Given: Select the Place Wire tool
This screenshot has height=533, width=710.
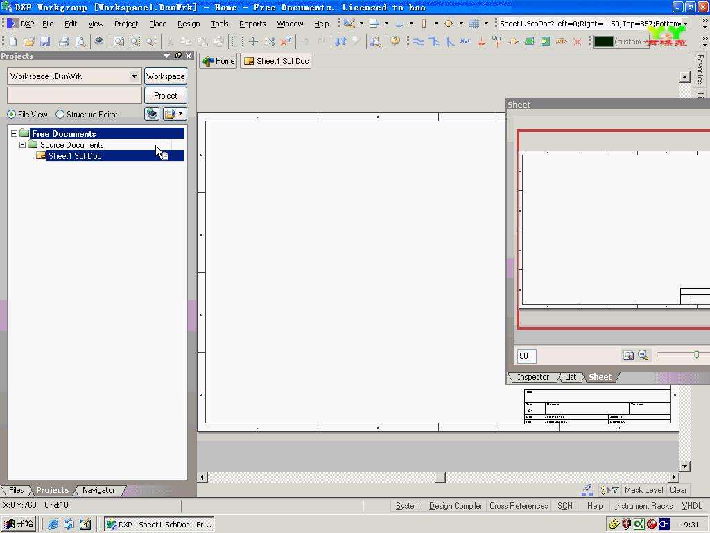Looking at the screenshot, I should click(x=418, y=42).
